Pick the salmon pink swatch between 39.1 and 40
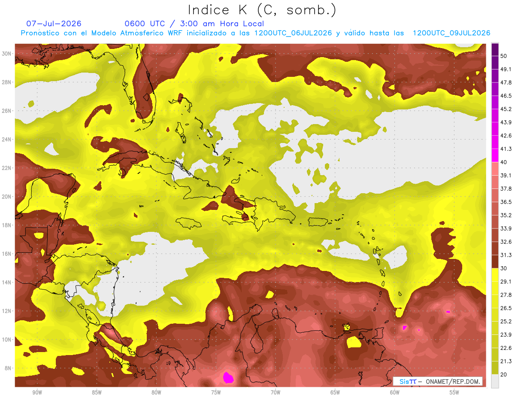Image resolution: width=515 pixels, height=398 pixels. pos(495,169)
